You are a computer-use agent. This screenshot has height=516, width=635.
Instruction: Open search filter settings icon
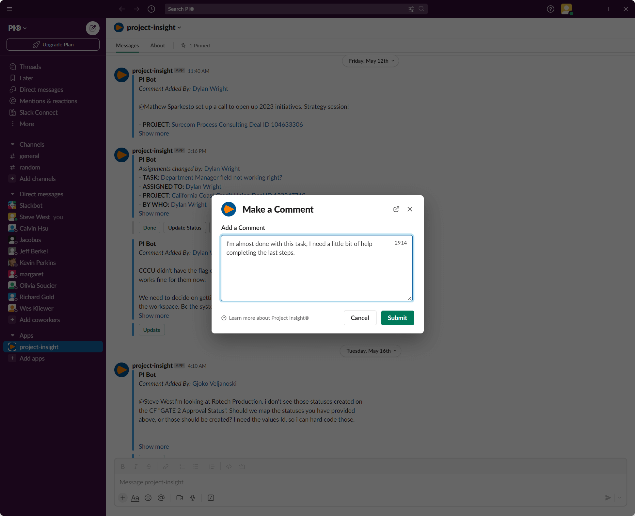tap(411, 9)
